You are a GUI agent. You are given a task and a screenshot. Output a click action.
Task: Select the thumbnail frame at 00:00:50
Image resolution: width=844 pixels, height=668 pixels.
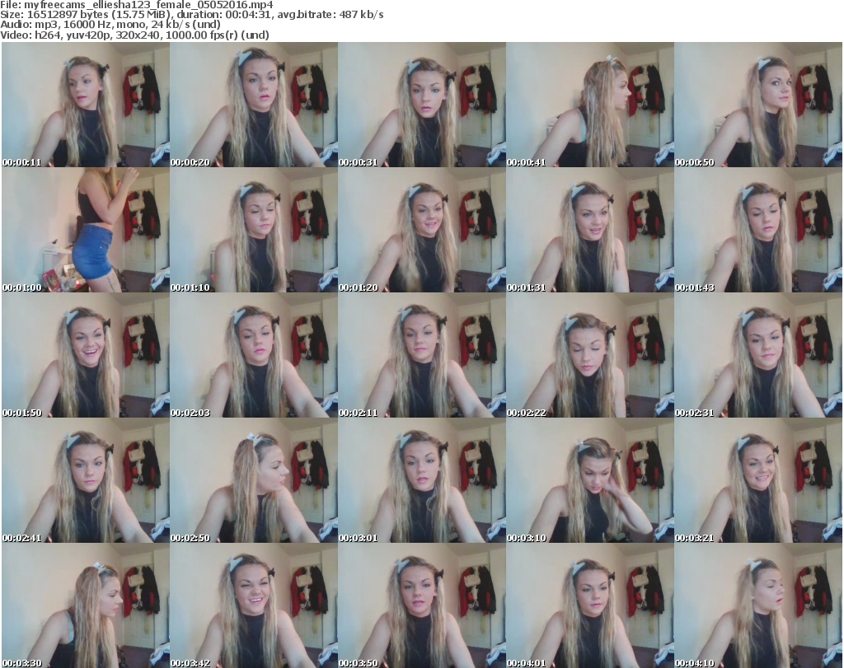coord(758,105)
